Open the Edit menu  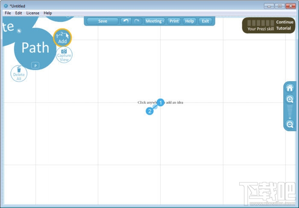click(x=18, y=13)
